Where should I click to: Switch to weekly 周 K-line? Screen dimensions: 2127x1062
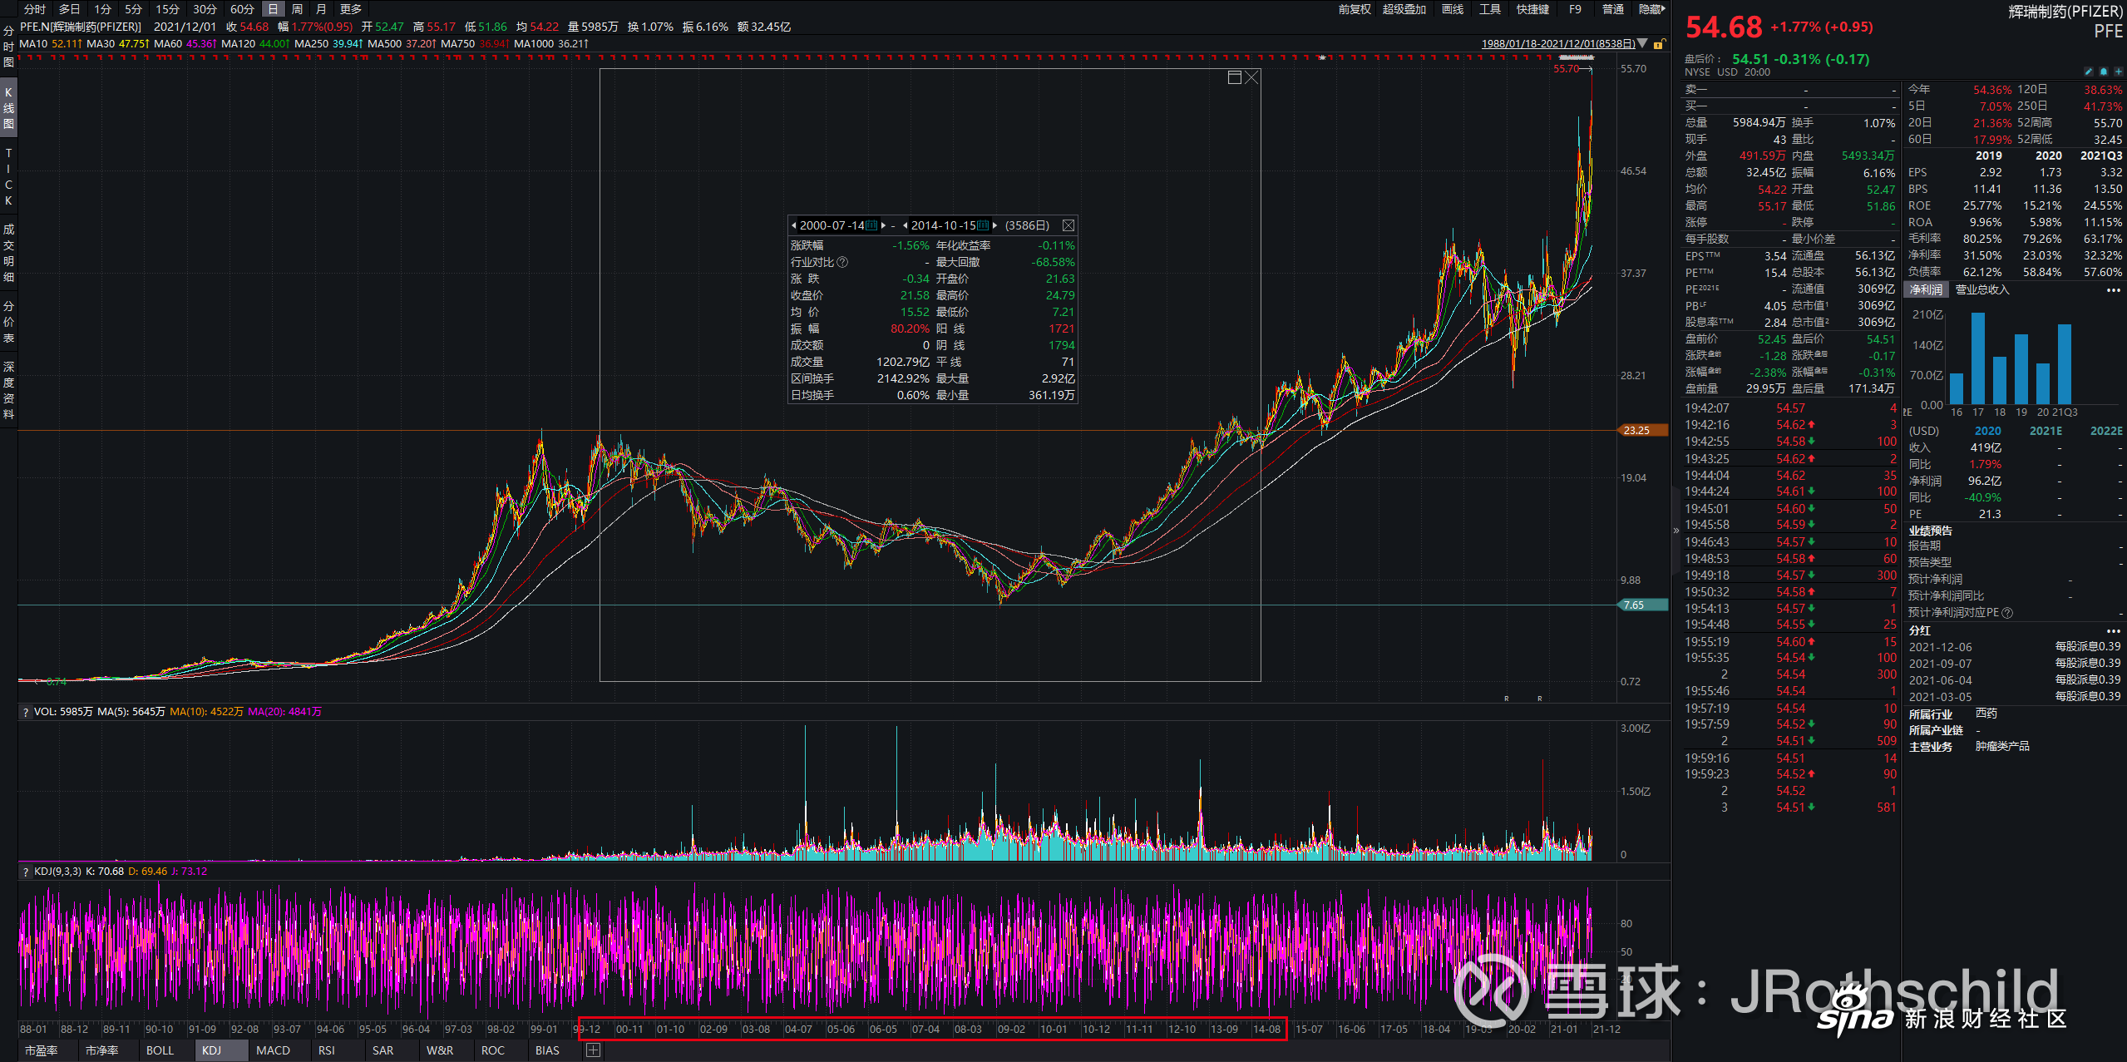pyautogui.click(x=297, y=9)
